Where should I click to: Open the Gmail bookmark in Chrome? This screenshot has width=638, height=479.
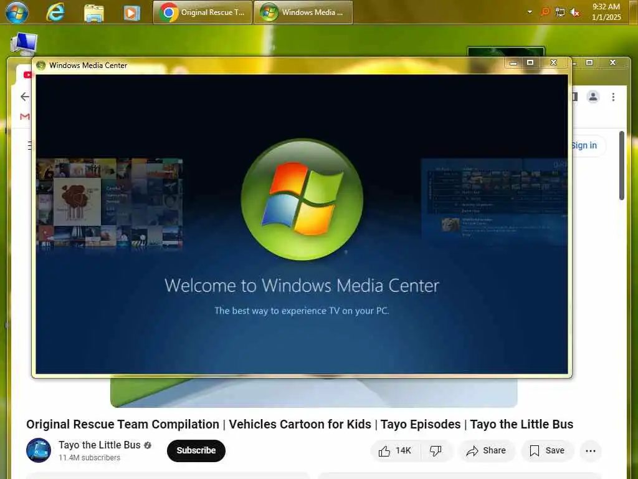tap(25, 117)
